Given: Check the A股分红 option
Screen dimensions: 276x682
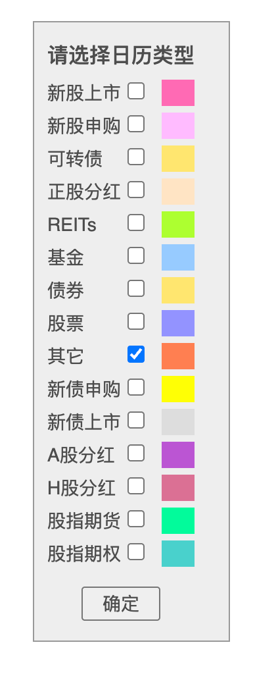Looking at the screenshot, I should (136, 453).
